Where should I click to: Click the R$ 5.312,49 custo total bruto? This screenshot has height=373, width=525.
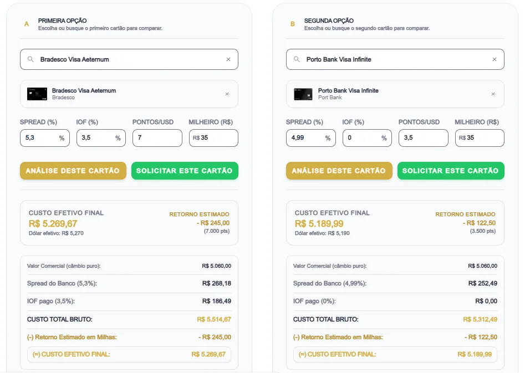click(480, 319)
